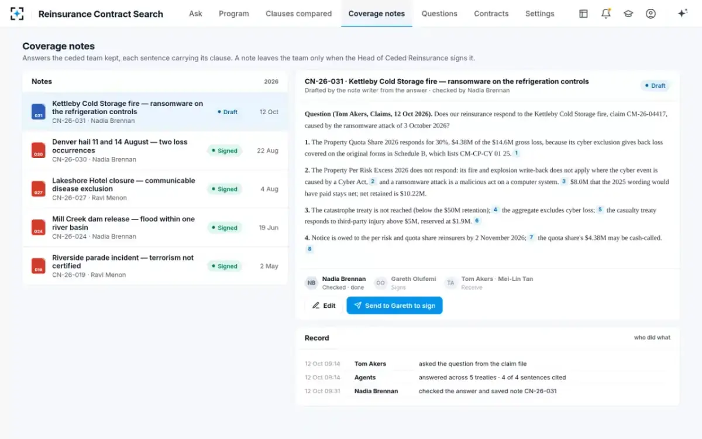Image resolution: width=702 pixels, height=439 pixels.
Task: Click the NB avatar for Nadia Brennan
Action: [312, 283]
